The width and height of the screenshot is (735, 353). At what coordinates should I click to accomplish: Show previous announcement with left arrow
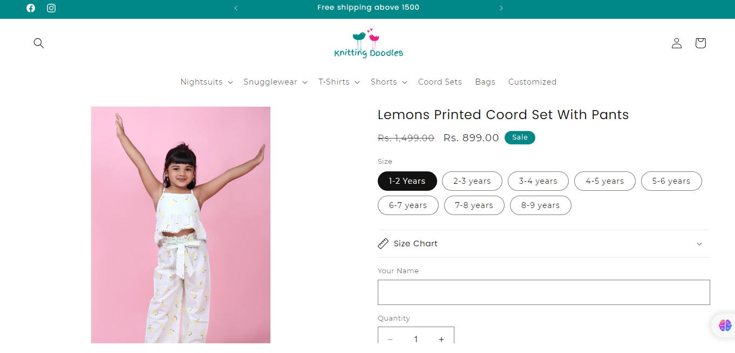(x=236, y=8)
